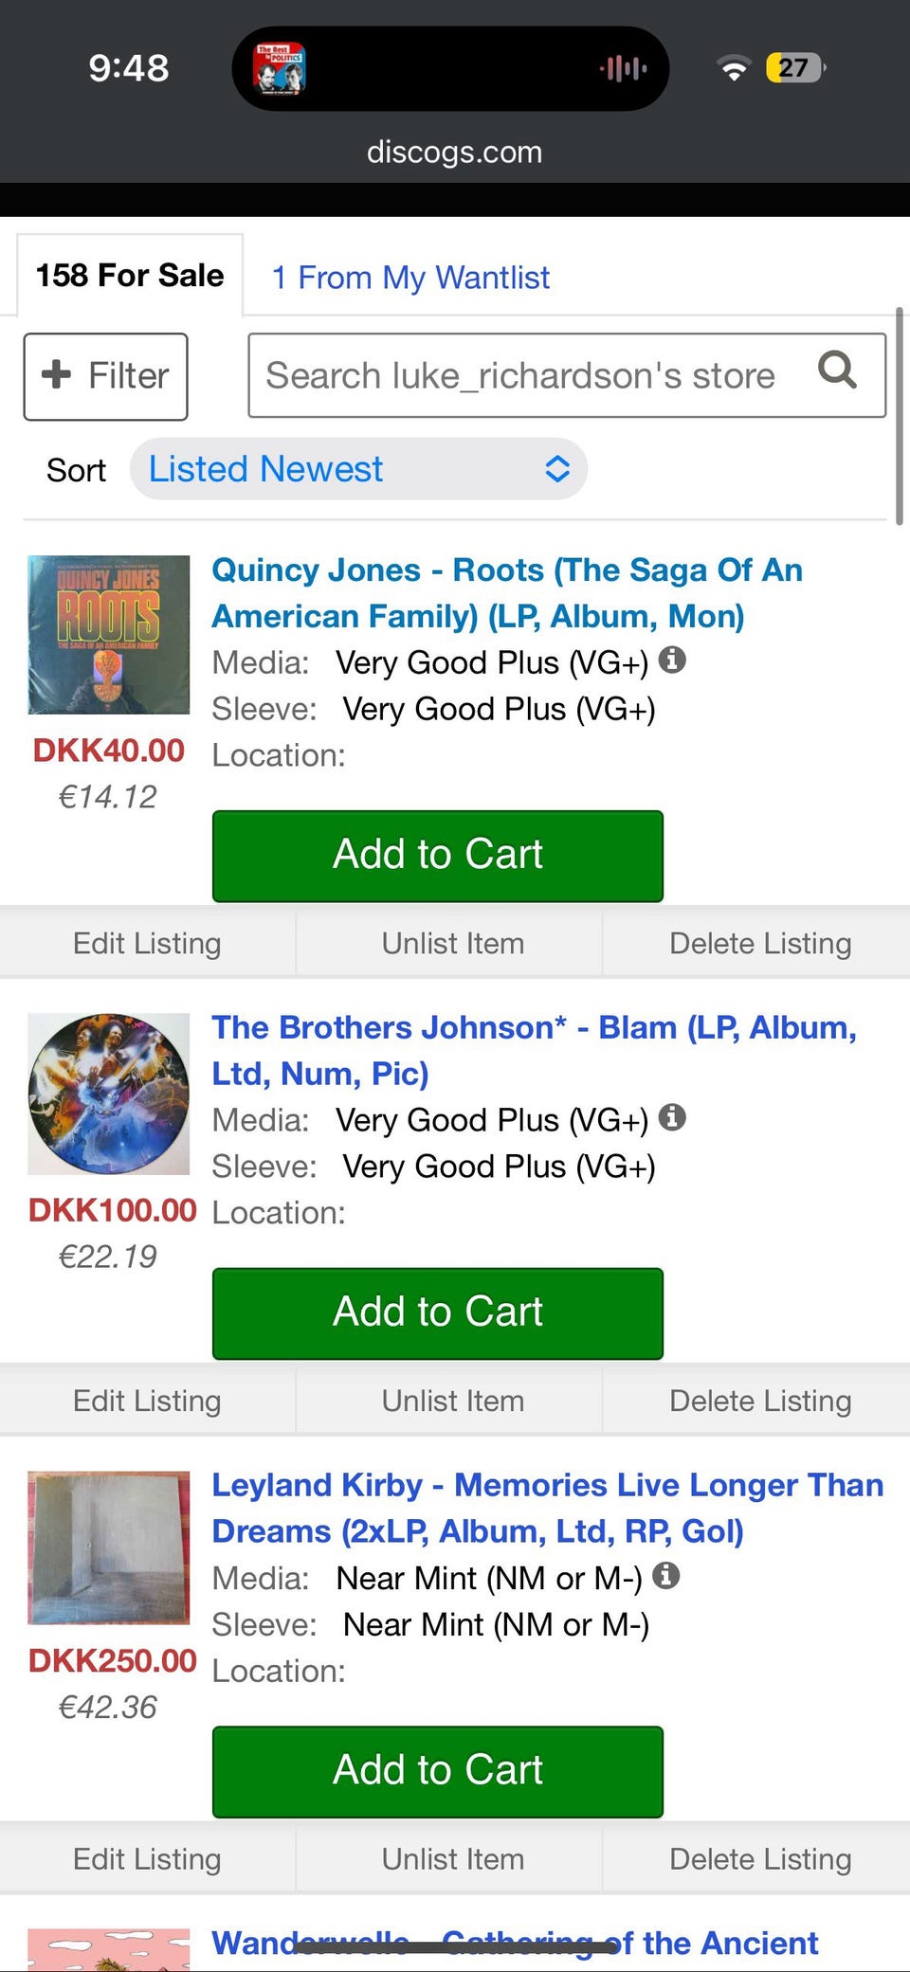Click the search magnifier icon

point(837,371)
